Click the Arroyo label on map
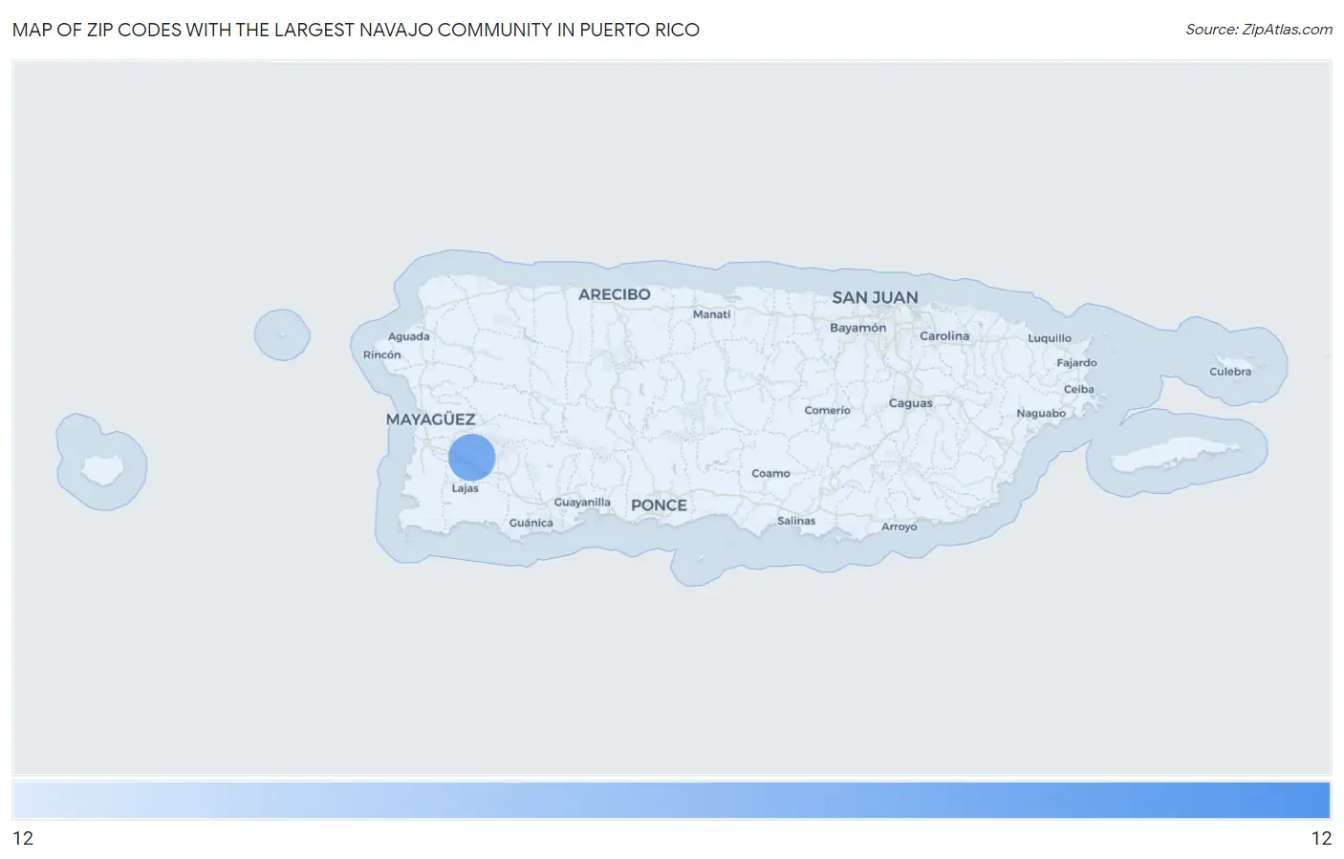This screenshot has width=1344, height=859. point(899,526)
